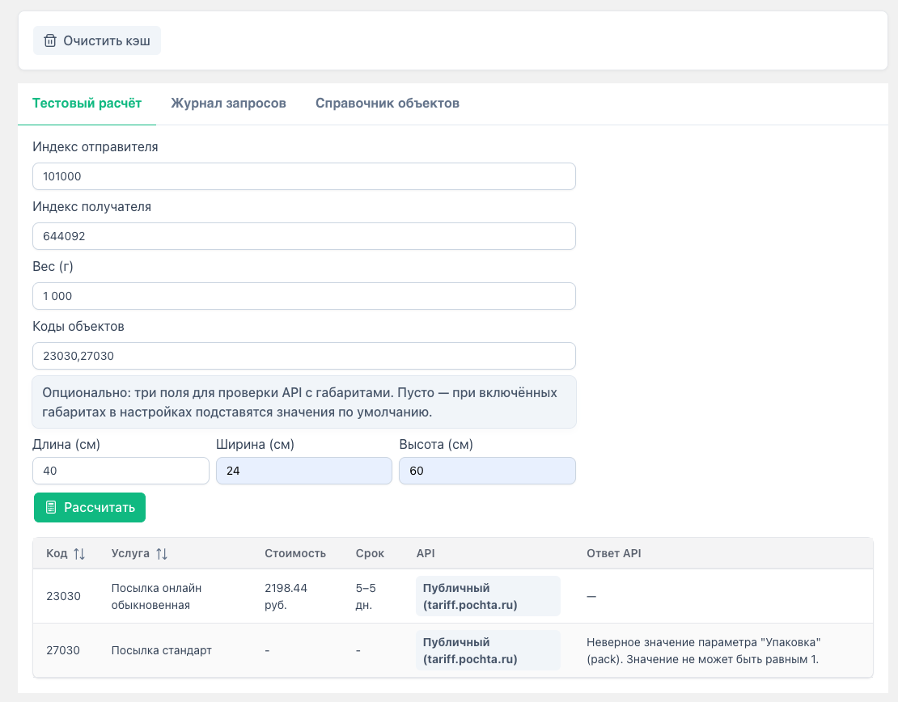
Task: Focus the Индекс отправителя field
Action: click(x=303, y=176)
